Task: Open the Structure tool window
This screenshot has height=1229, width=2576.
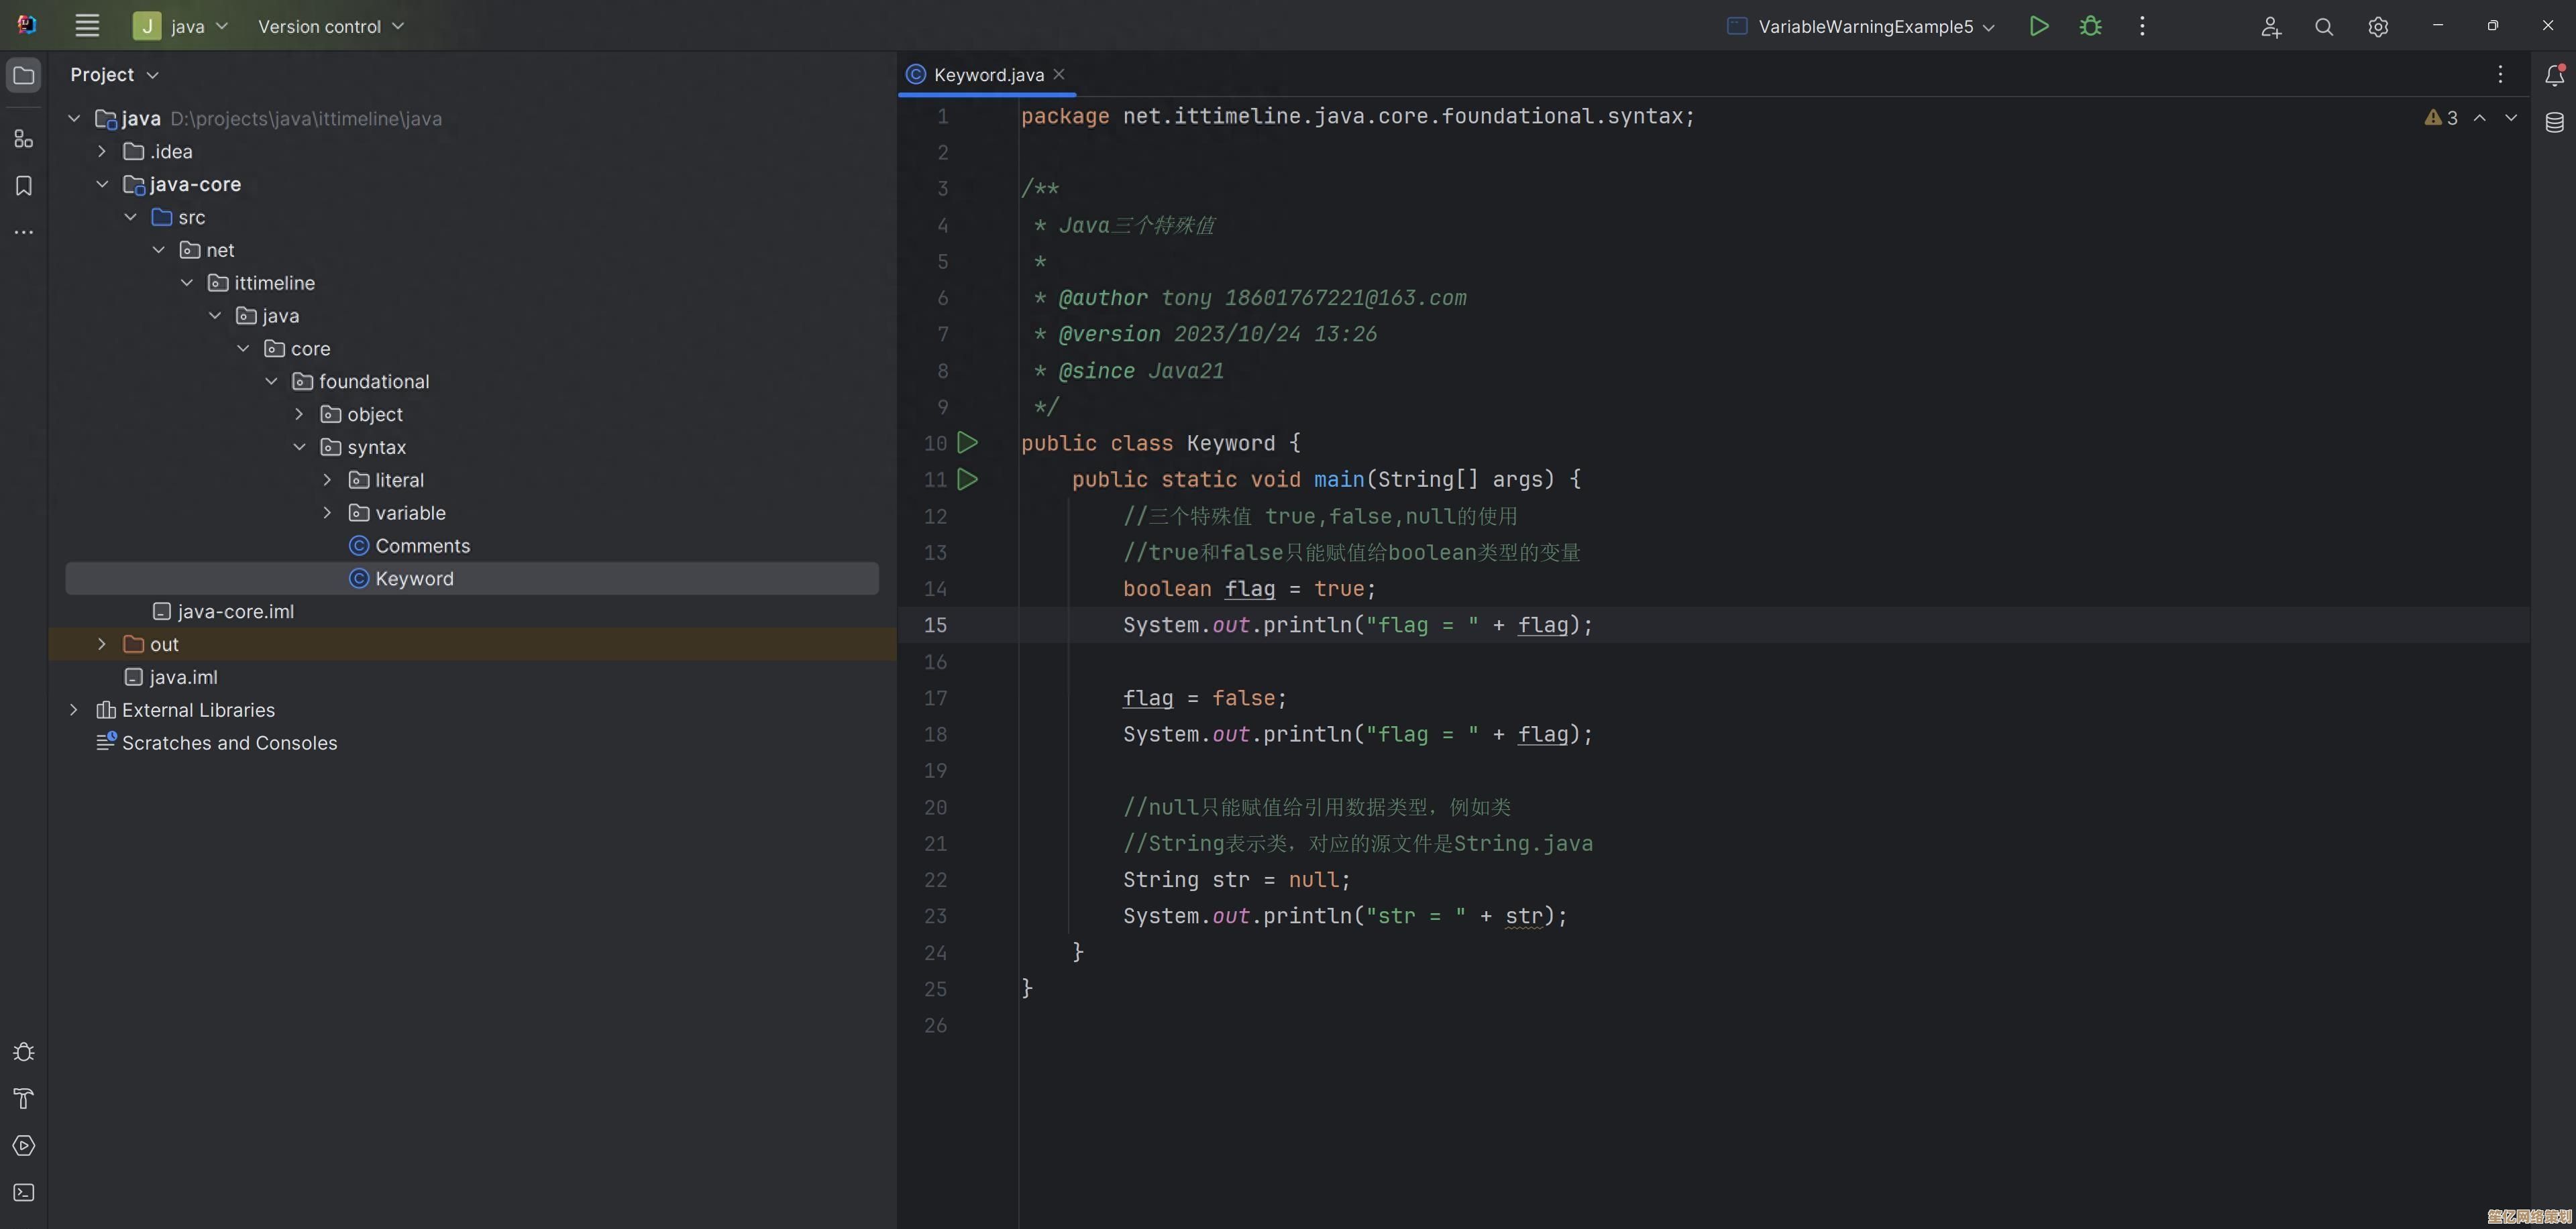Action: point(24,139)
